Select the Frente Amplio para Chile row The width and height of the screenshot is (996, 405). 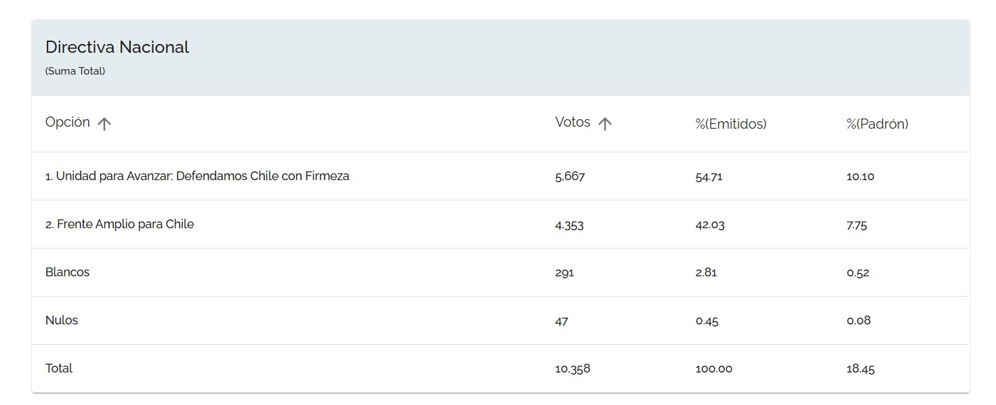coord(500,224)
